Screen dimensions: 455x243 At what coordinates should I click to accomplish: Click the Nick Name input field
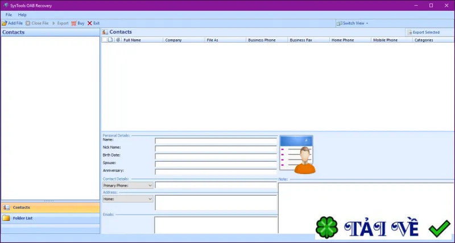[x=216, y=149]
